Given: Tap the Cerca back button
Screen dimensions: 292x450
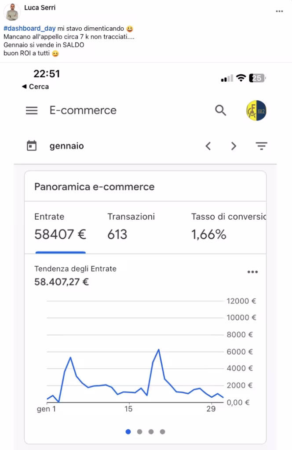Looking at the screenshot, I should coord(35,87).
